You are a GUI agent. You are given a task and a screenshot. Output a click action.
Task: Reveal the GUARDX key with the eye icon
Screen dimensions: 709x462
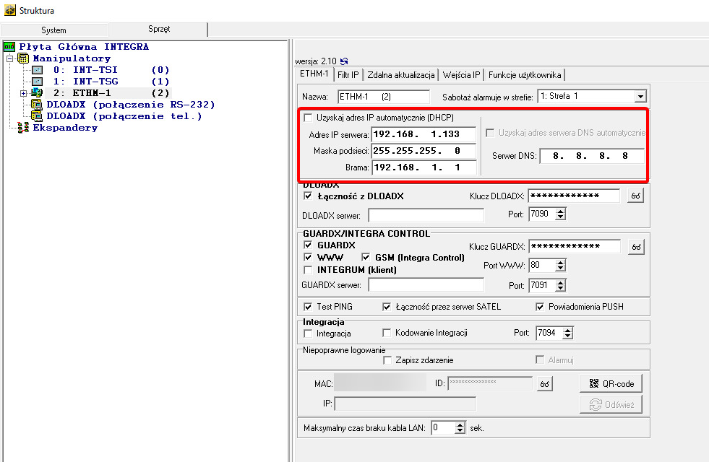[x=635, y=247]
